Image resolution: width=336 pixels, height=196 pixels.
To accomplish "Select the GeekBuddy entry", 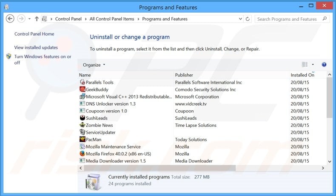I will click(97, 90).
